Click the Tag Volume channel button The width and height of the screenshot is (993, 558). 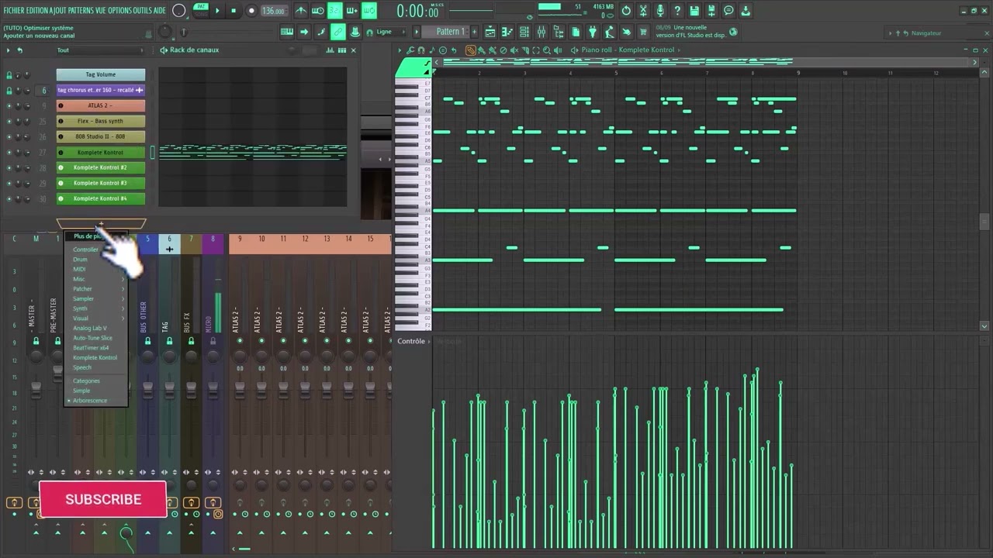click(x=101, y=74)
